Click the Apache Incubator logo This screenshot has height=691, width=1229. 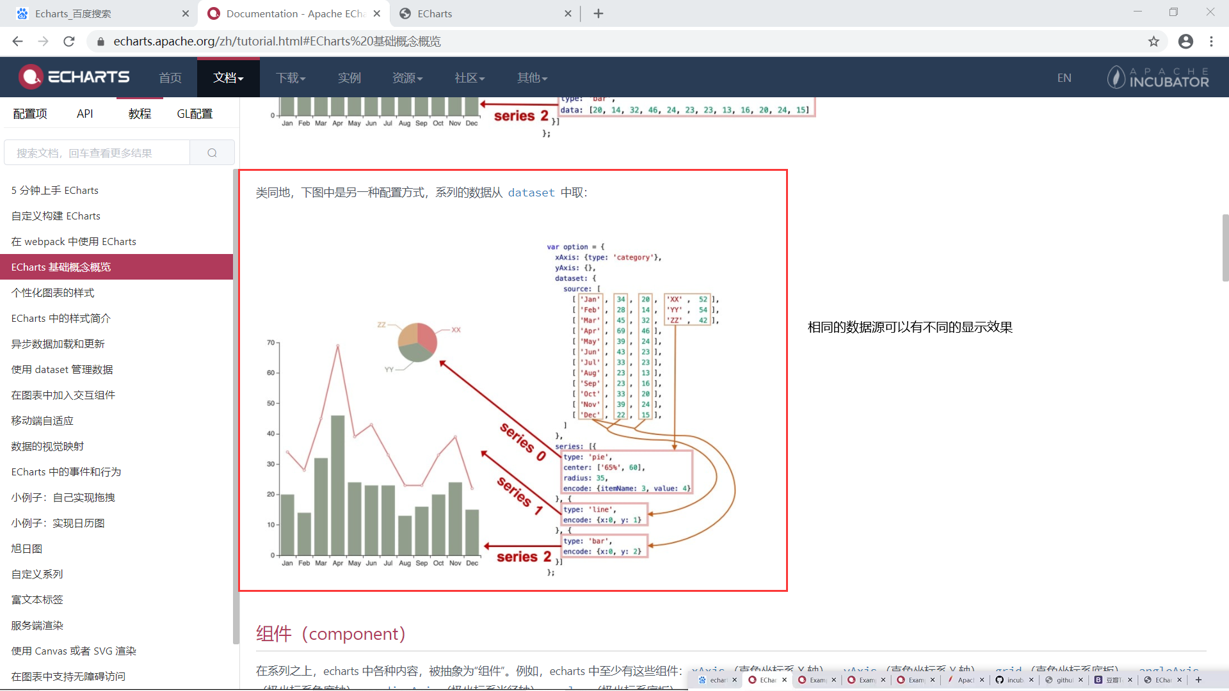(x=1158, y=77)
